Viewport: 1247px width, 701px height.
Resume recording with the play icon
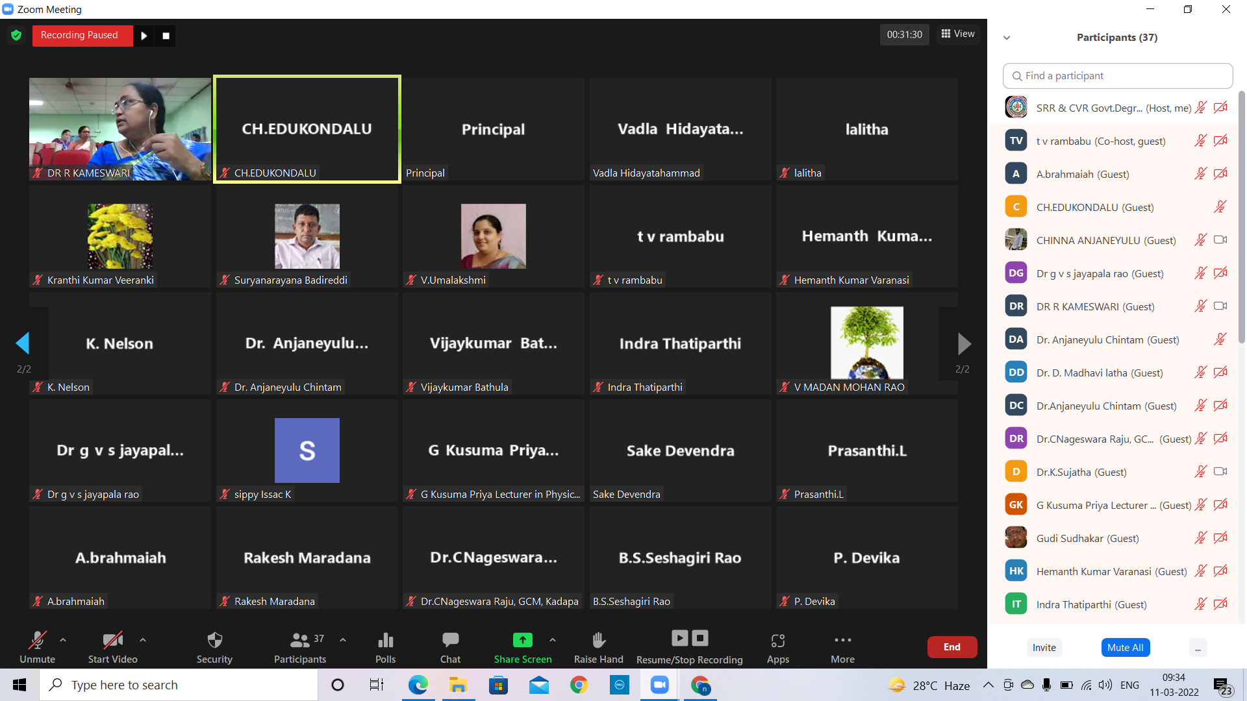[x=144, y=36]
